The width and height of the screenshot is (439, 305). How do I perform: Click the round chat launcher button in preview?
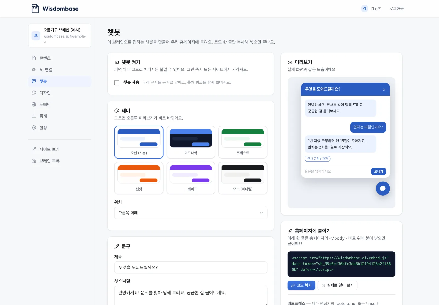click(x=383, y=188)
